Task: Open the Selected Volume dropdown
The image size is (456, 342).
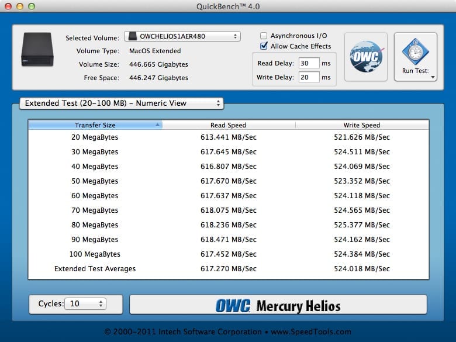Action: (x=182, y=36)
